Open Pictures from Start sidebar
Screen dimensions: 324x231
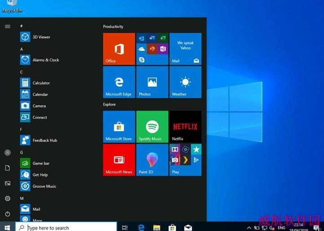8,183
